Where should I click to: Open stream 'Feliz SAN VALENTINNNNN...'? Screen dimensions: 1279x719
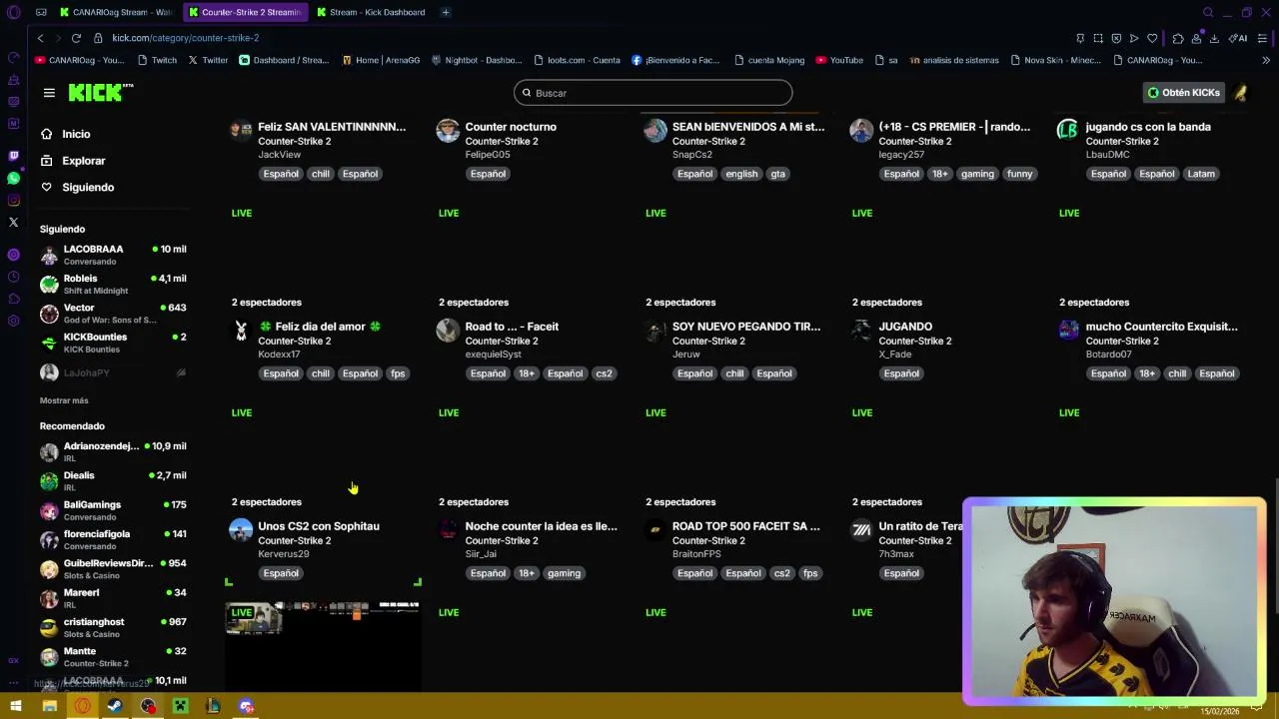point(332,127)
